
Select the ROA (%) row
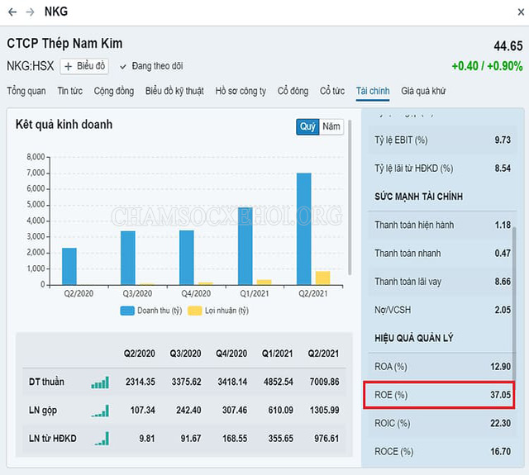[x=442, y=367]
